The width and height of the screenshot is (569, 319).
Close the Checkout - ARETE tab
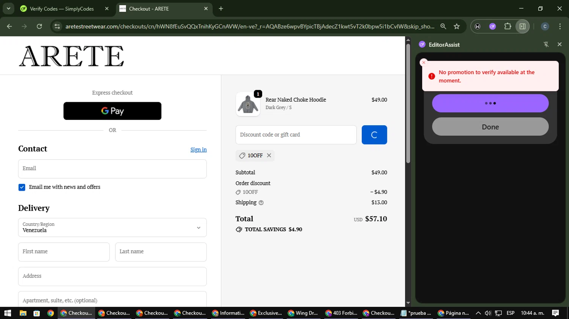206,9
